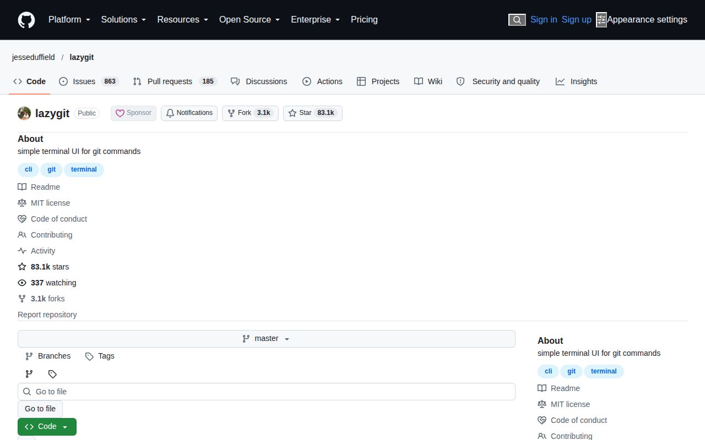Select the terminal topic tag at left
This screenshot has height=440, width=705.
pyautogui.click(x=84, y=169)
